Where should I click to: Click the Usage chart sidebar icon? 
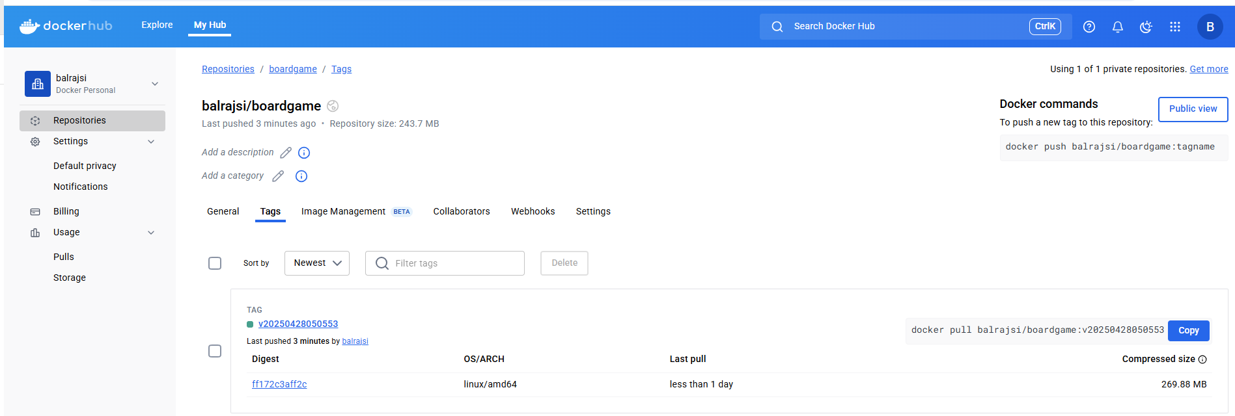tap(35, 233)
